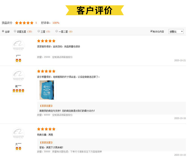Click the reviewer name 就***

pos(18,86)
